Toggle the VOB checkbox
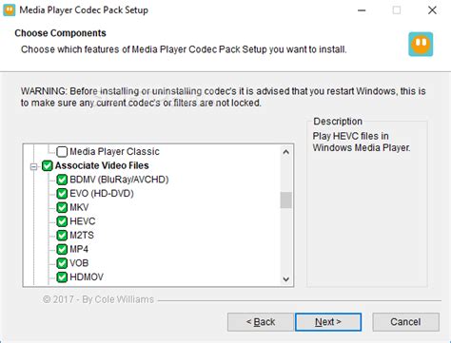This screenshot has height=343, width=451. point(62,263)
